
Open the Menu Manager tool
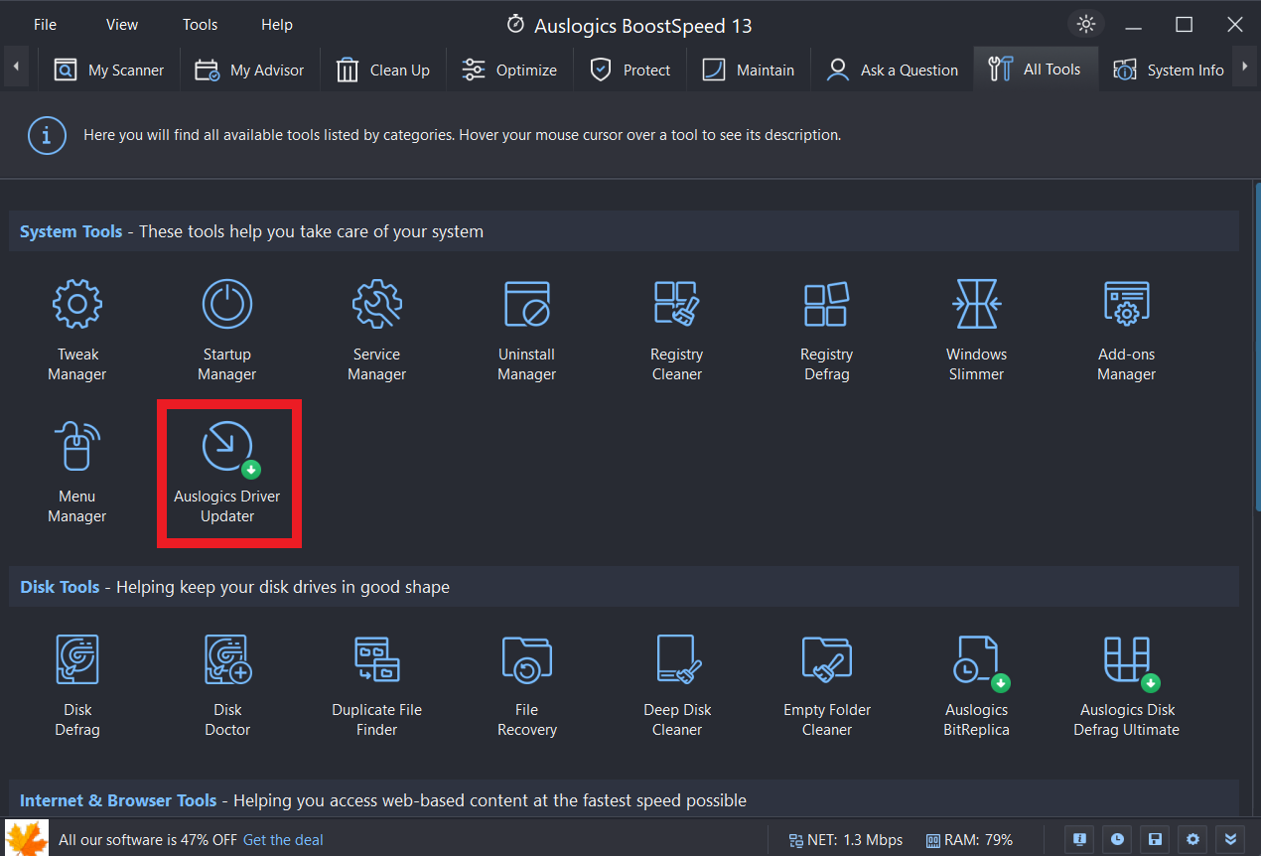click(x=77, y=473)
